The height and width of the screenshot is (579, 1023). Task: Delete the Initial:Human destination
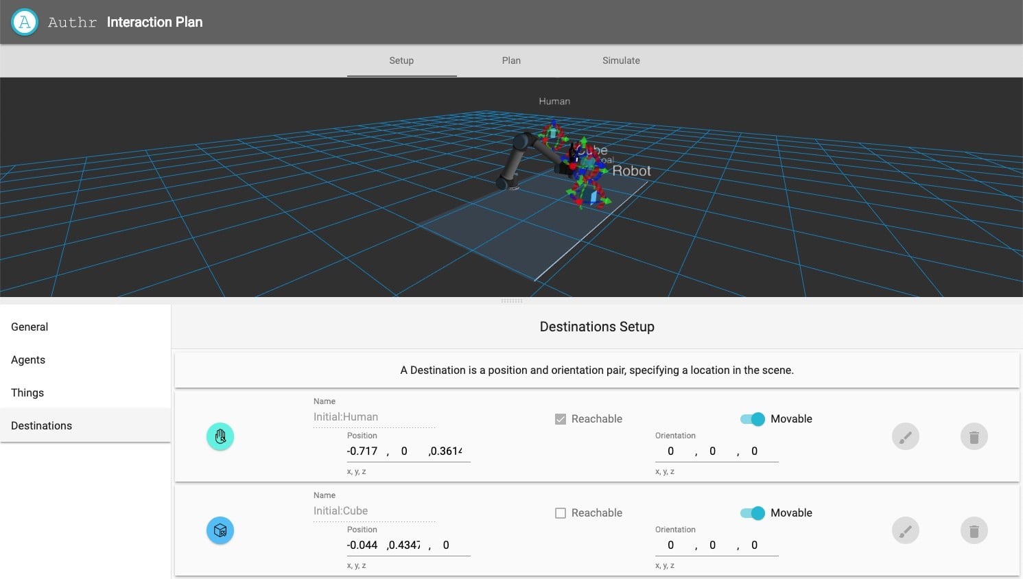click(x=974, y=436)
